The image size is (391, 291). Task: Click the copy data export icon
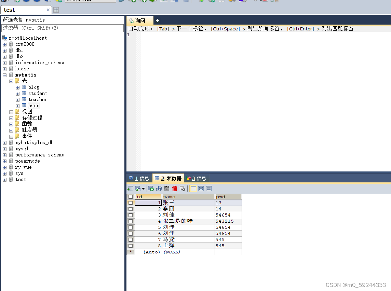coord(138,189)
